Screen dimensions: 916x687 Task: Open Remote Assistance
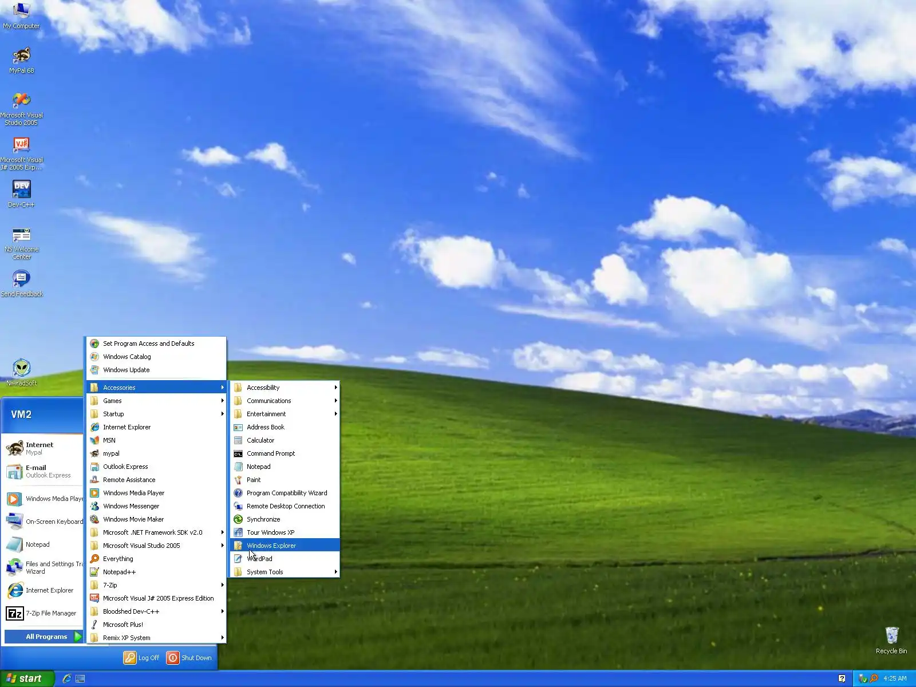click(x=156, y=480)
